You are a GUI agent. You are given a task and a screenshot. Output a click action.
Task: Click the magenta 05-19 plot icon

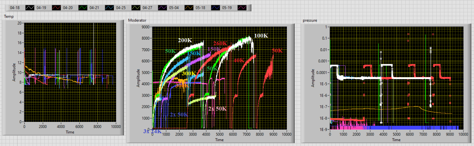pyautogui.click(x=242, y=8)
